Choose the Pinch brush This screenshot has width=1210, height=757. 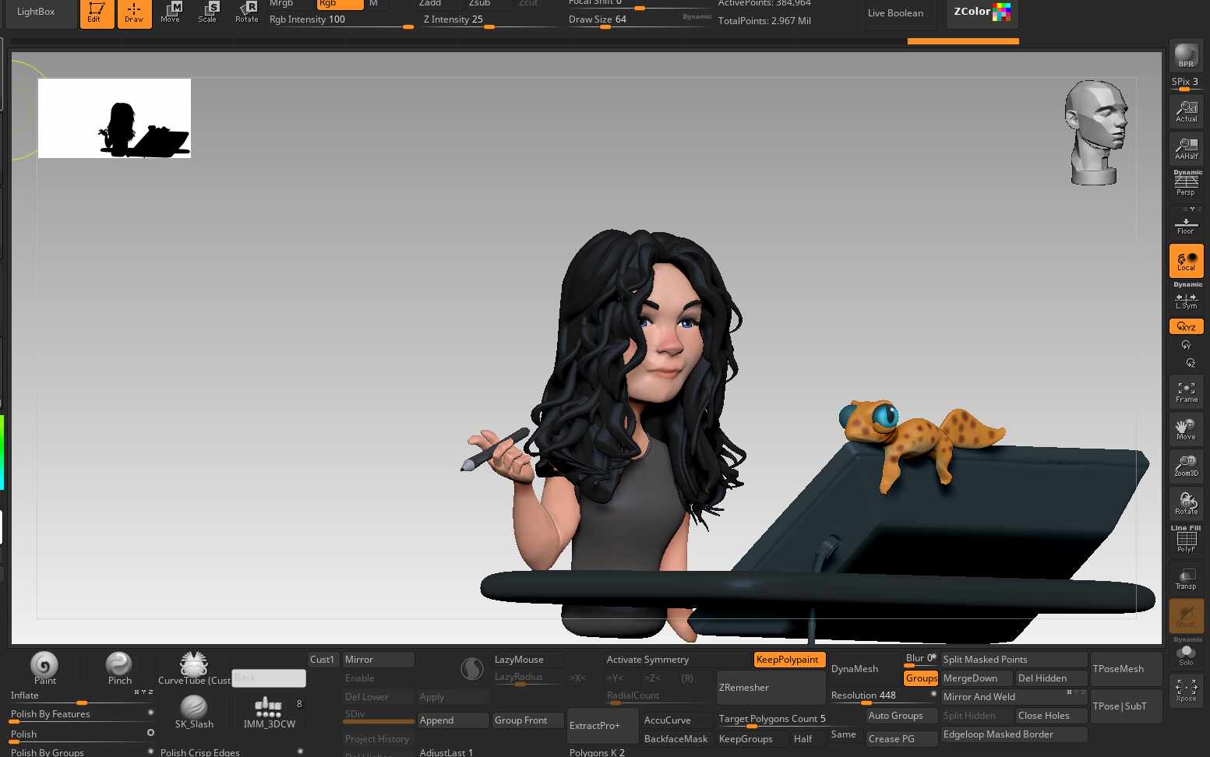click(x=119, y=667)
